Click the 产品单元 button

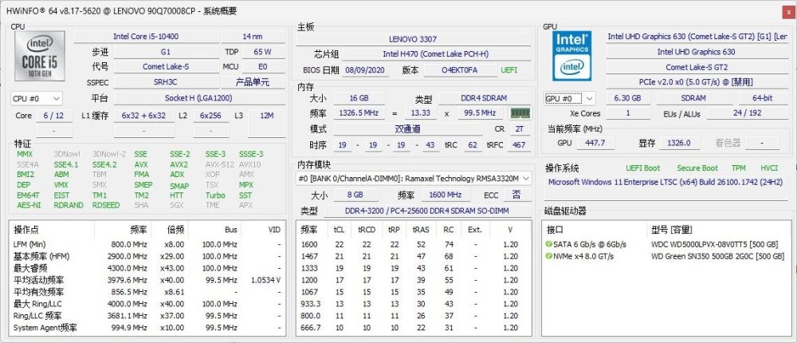(x=253, y=82)
